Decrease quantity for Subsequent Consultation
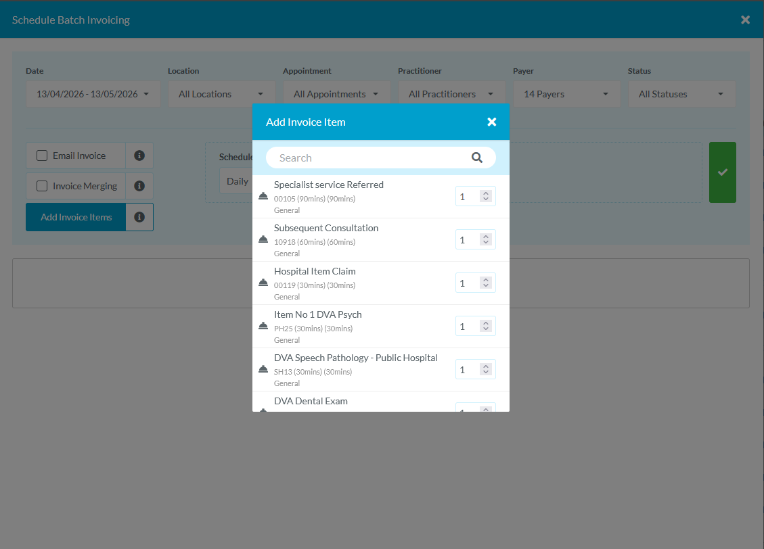764x549 pixels. pyautogui.click(x=486, y=242)
